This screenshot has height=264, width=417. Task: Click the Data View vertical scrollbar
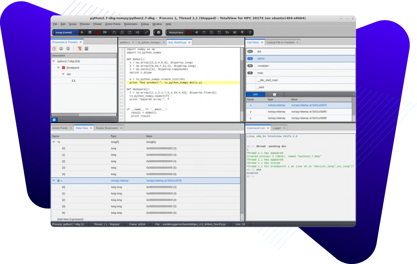[242, 177]
